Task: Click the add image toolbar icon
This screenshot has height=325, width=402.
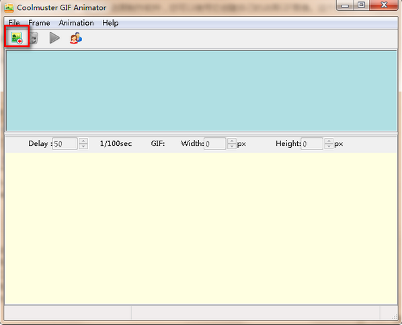Action: click(17, 38)
